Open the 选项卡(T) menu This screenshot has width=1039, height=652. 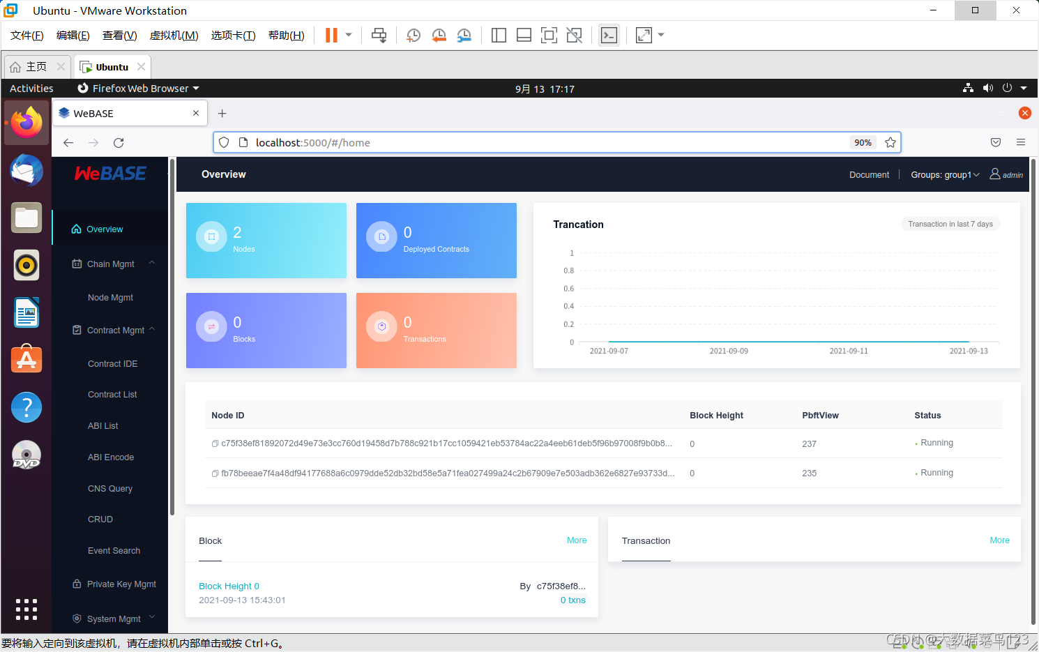(234, 36)
